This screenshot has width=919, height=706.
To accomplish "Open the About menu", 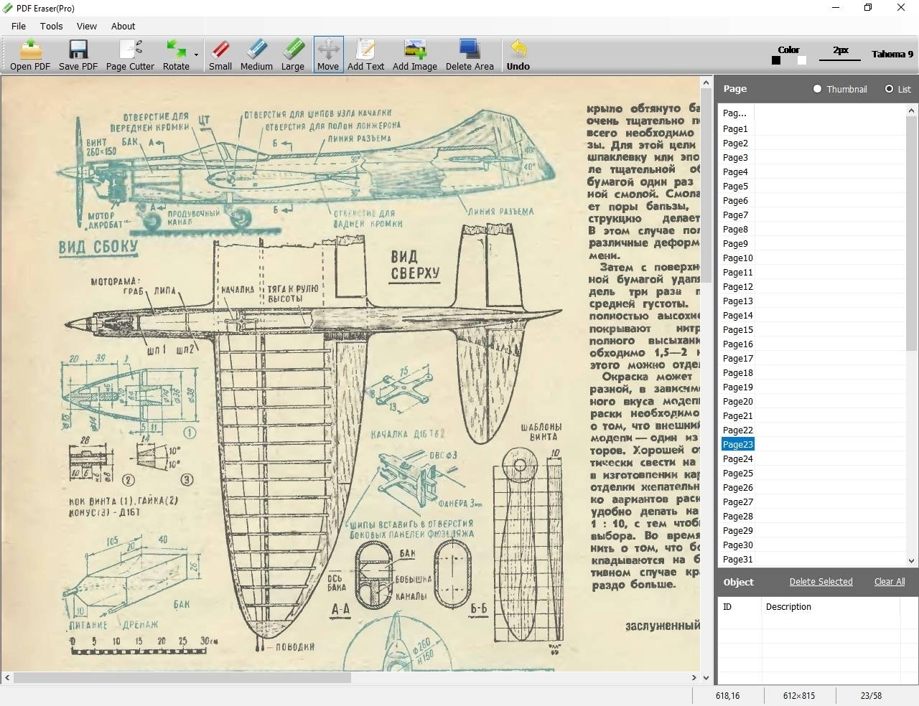I will click(x=123, y=26).
